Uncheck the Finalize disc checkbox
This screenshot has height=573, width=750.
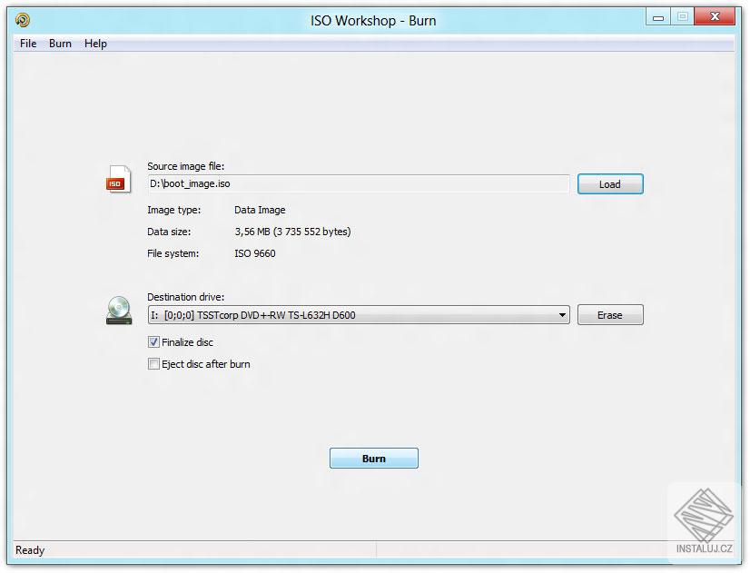(153, 342)
